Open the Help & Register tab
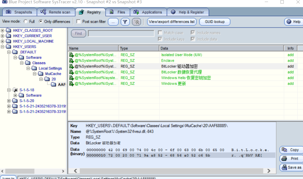Image resolution: width=303 pixels, height=179 pixels. point(188,12)
